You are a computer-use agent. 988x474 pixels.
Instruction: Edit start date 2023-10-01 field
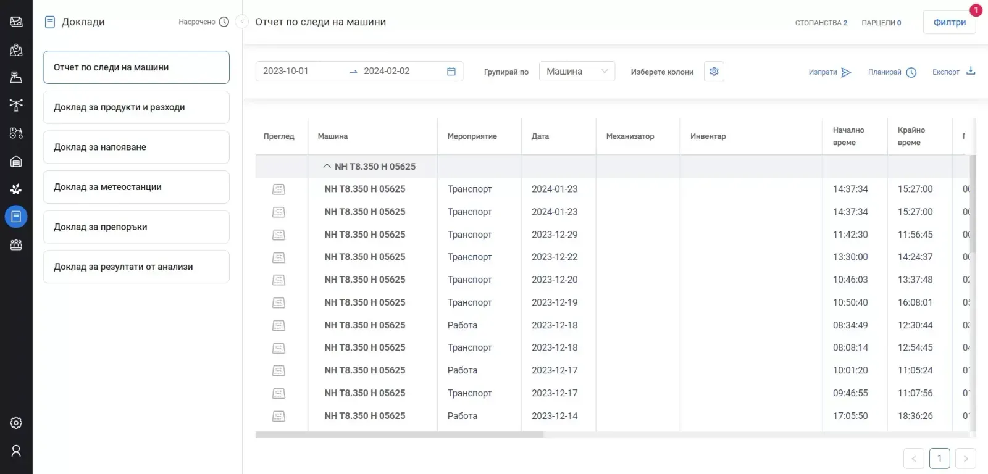pos(303,71)
